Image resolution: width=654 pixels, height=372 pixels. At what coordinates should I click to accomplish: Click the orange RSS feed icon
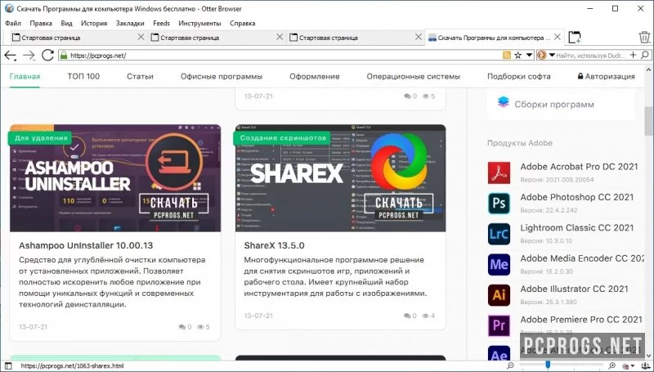(x=507, y=55)
